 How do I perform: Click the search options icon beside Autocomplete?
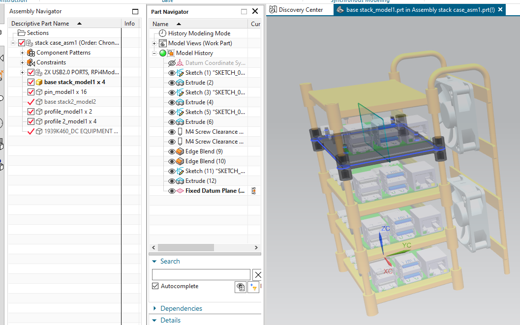tap(241, 287)
